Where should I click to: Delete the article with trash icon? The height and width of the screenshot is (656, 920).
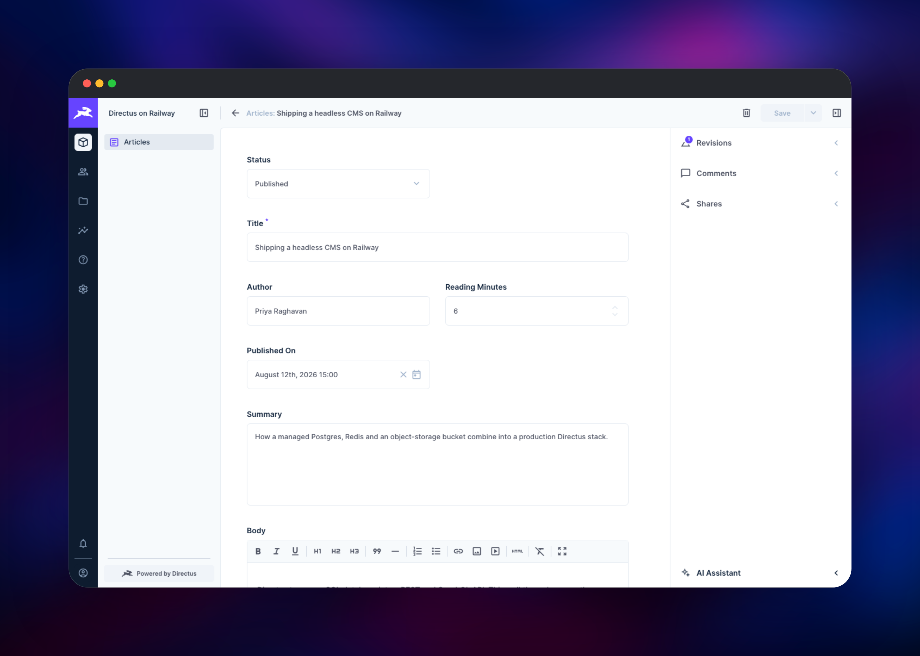pos(746,113)
